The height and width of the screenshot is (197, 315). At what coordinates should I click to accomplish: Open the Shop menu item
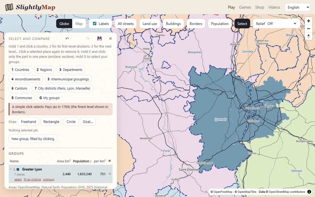260,7
